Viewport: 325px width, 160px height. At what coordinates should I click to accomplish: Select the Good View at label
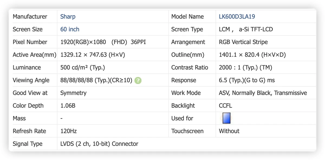[30, 93]
